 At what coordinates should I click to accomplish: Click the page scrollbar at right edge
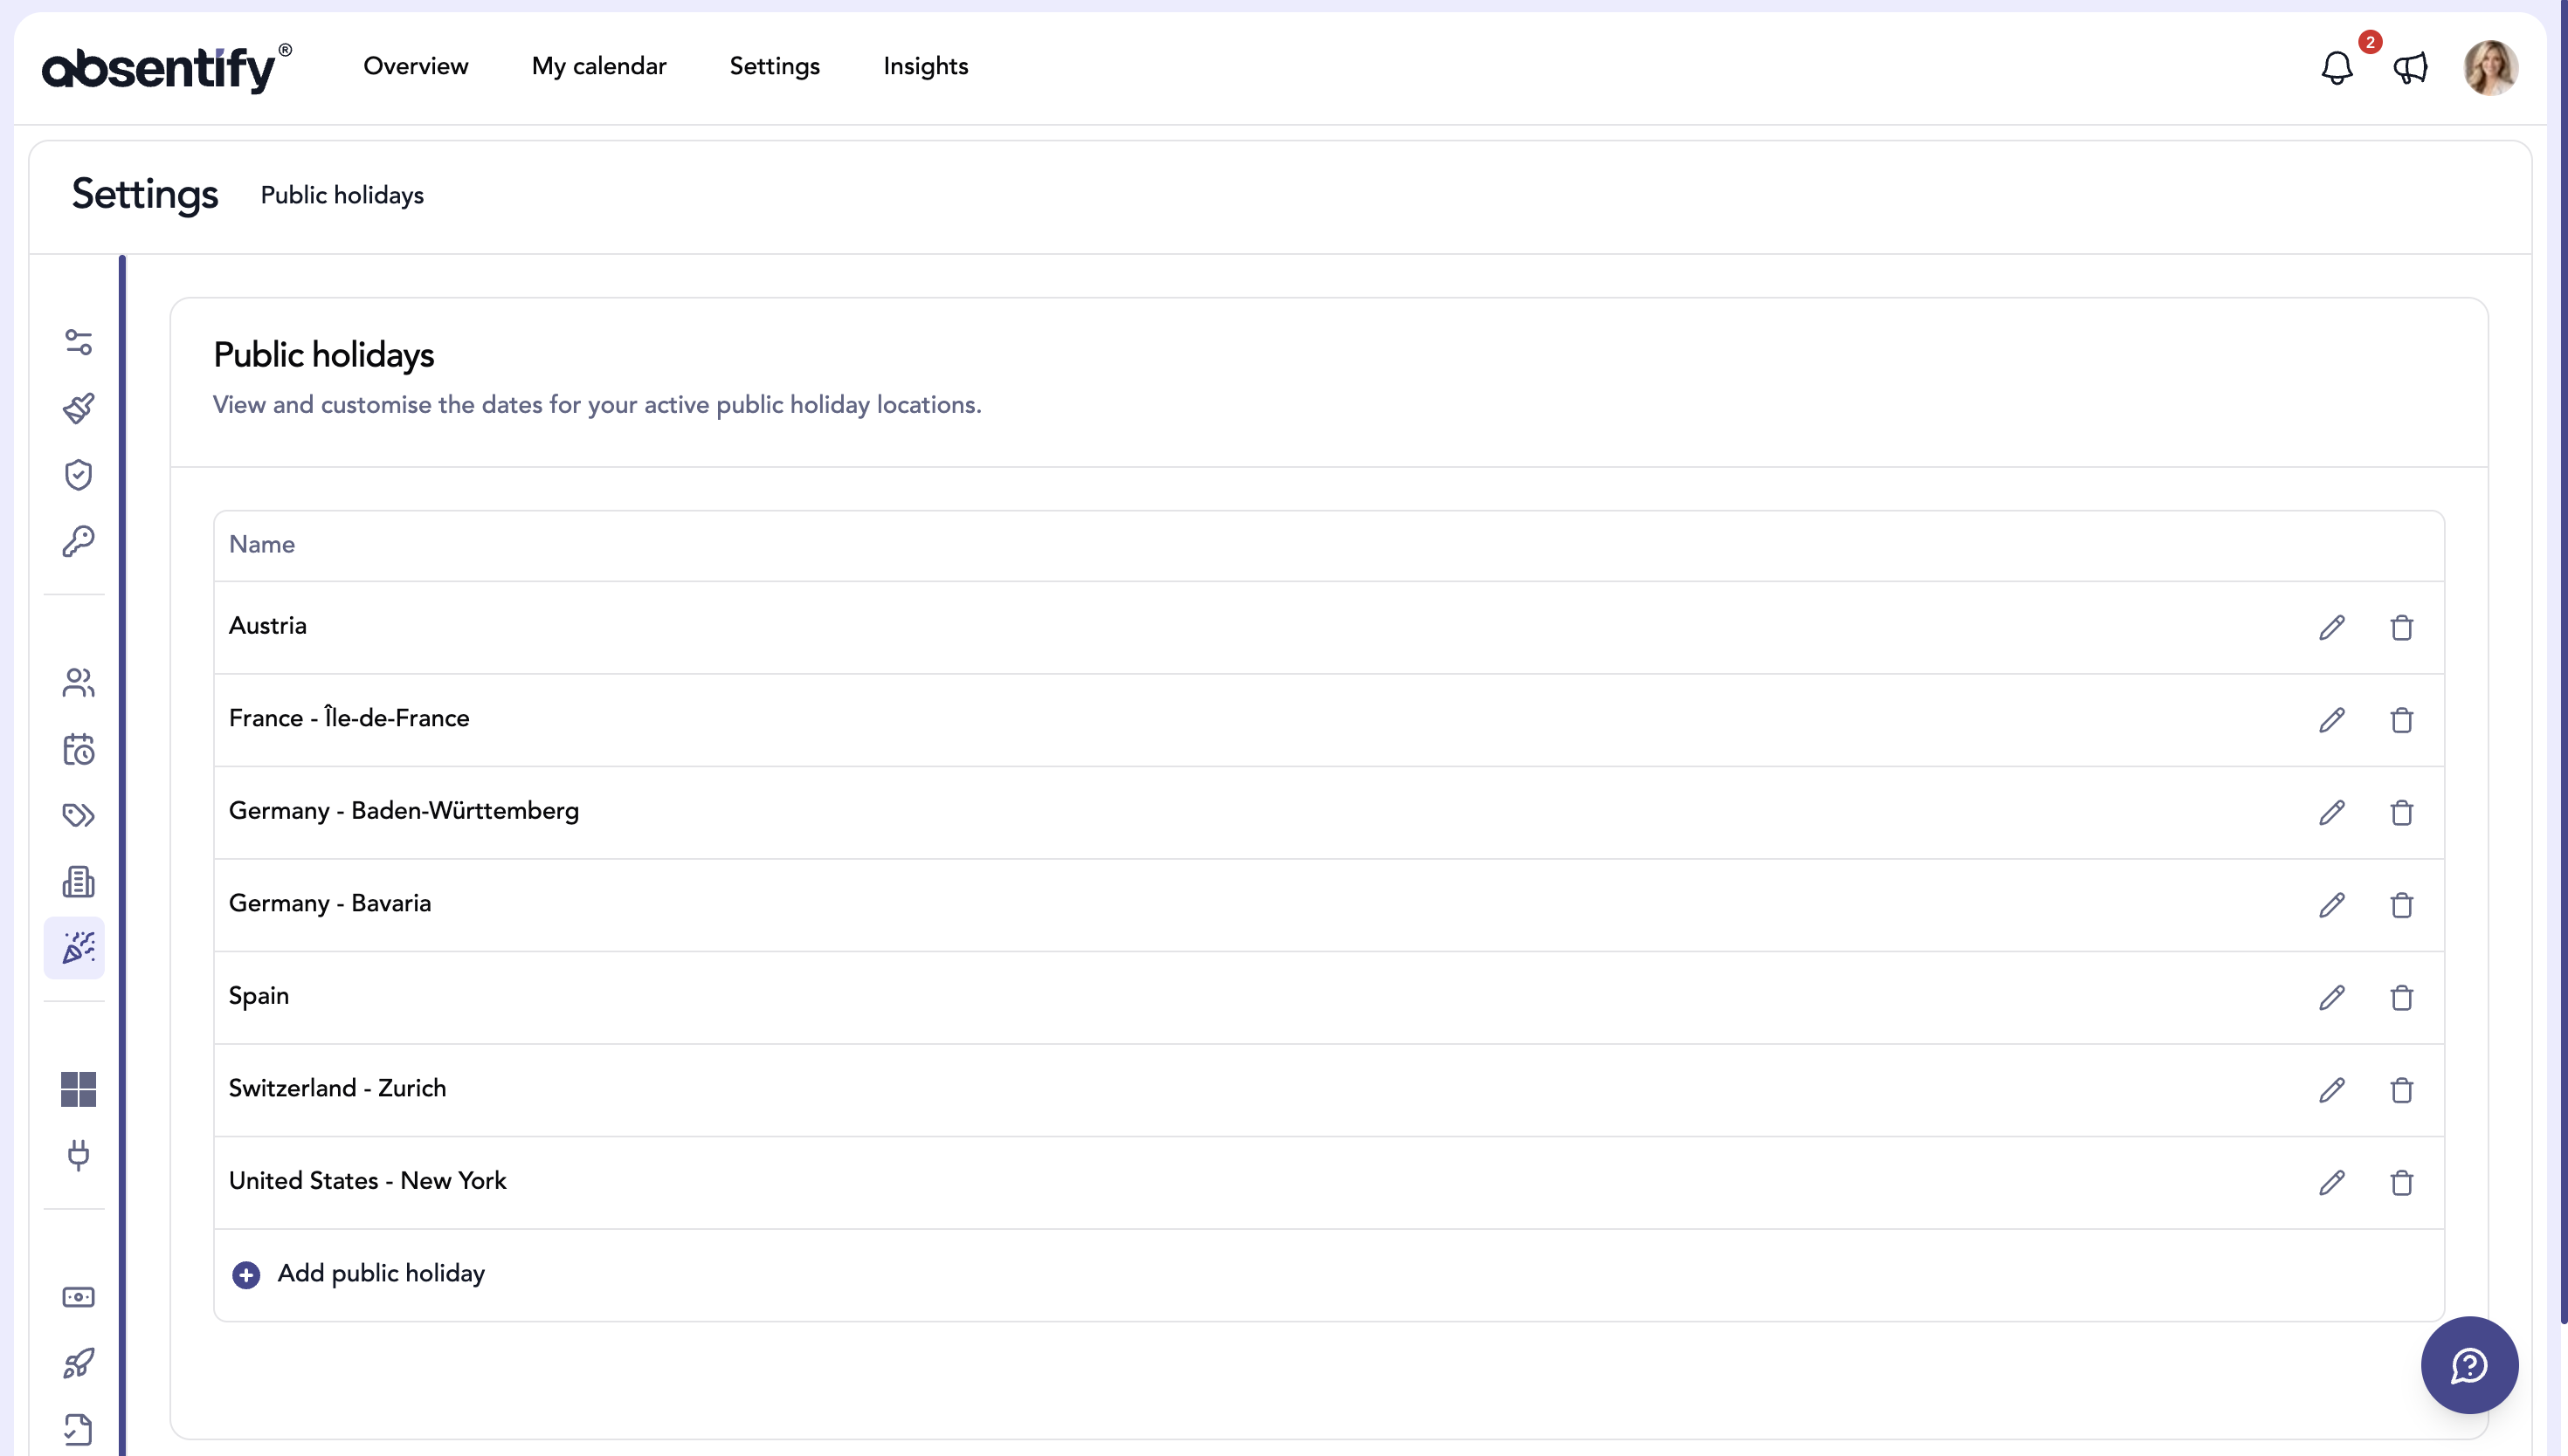(2563, 660)
